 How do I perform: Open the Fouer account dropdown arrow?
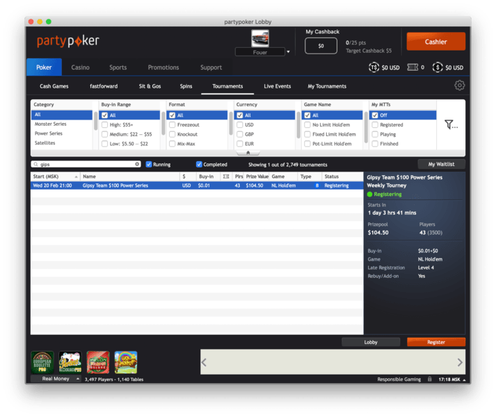[x=288, y=51]
